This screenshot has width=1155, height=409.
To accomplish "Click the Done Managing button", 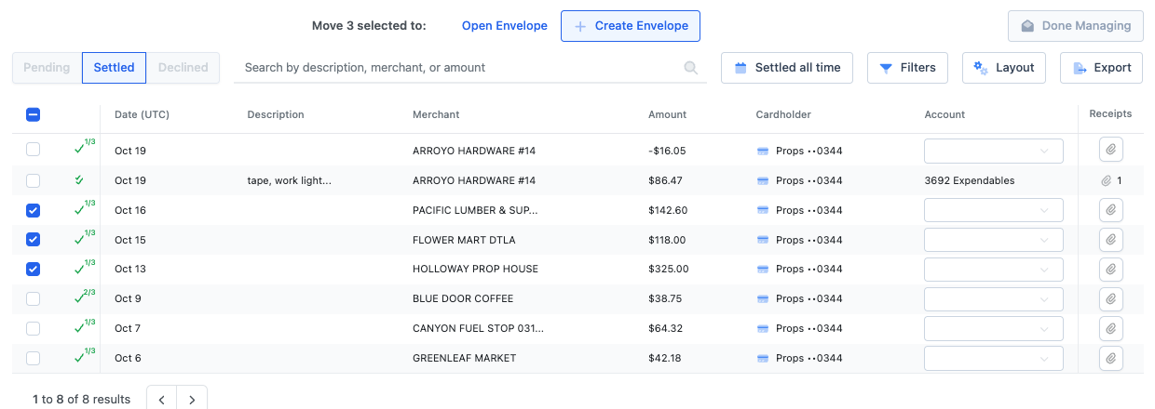I will (x=1076, y=26).
